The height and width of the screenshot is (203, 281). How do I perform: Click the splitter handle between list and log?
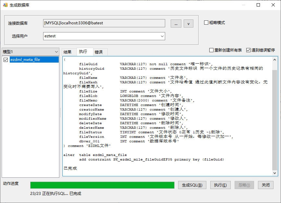[60, 113]
